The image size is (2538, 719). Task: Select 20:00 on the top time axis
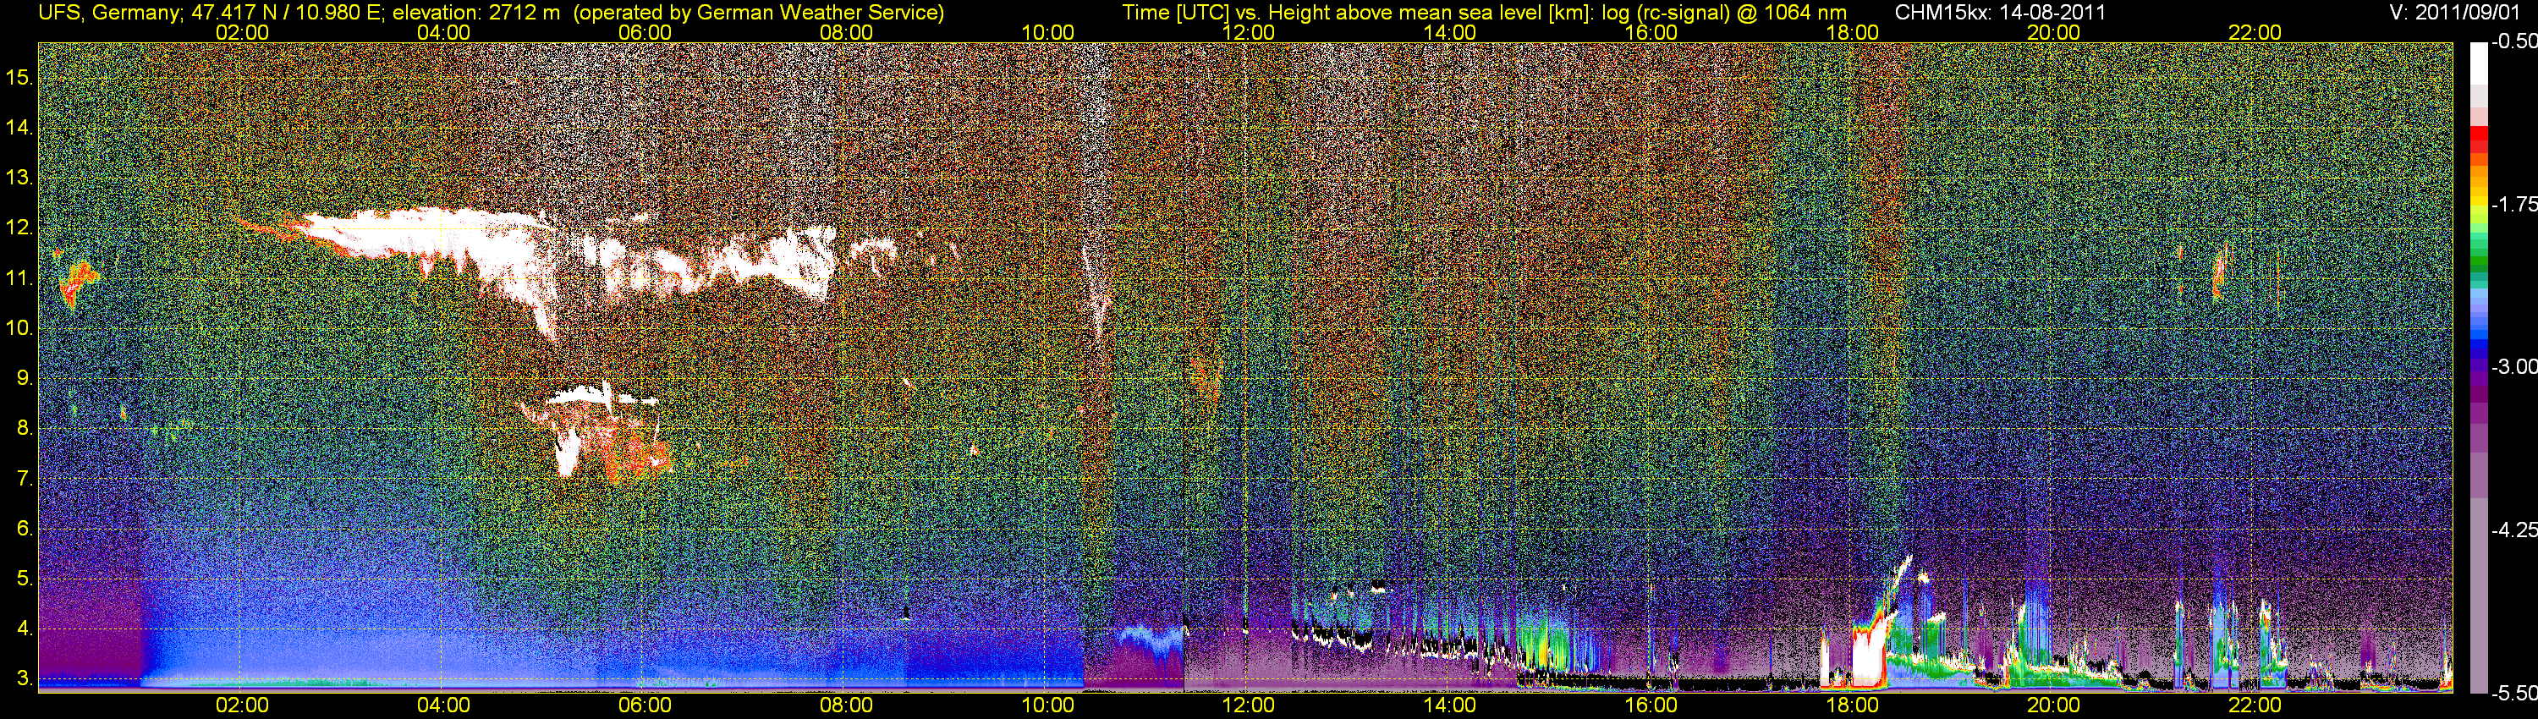[x=2053, y=32]
